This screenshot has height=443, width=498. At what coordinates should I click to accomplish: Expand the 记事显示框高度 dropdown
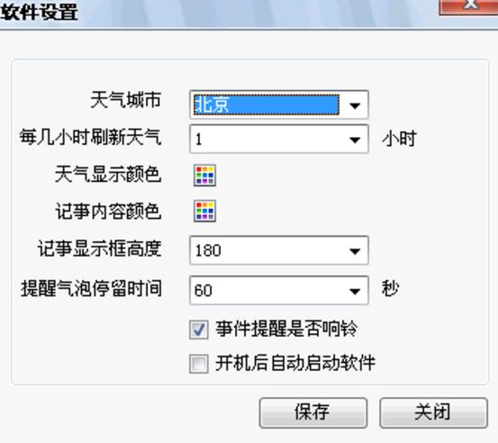coord(355,250)
